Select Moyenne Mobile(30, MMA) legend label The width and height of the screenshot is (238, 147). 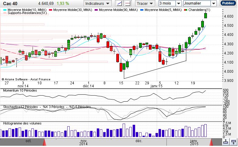click(x=72, y=10)
